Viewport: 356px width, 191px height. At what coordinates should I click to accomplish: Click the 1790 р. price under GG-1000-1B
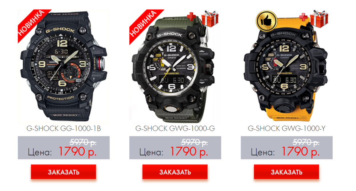click(x=77, y=152)
